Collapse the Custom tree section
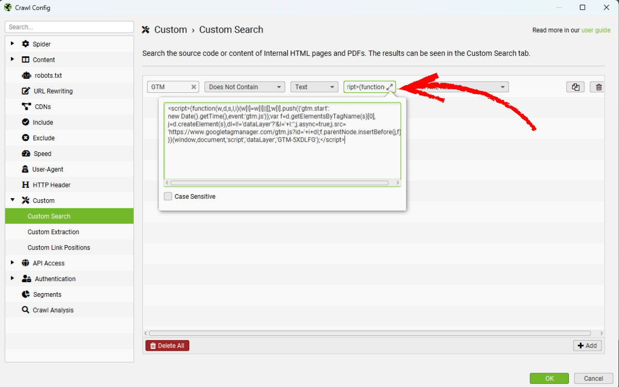The width and height of the screenshot is (619, 387). click(12, 200)
